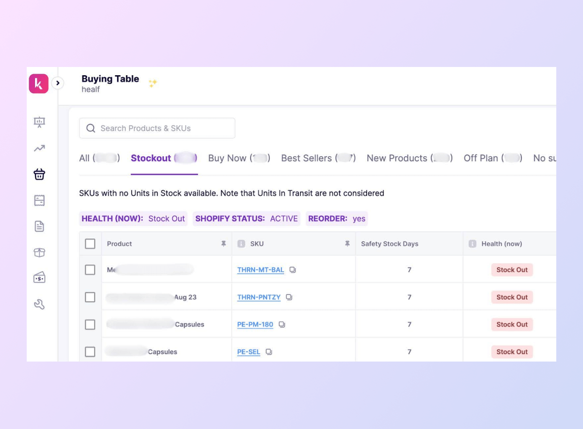Check the THRN-PNTZY row checkbox
This screenshot has height=429, width=583.
pyautogui.click(x=90, y=297)
